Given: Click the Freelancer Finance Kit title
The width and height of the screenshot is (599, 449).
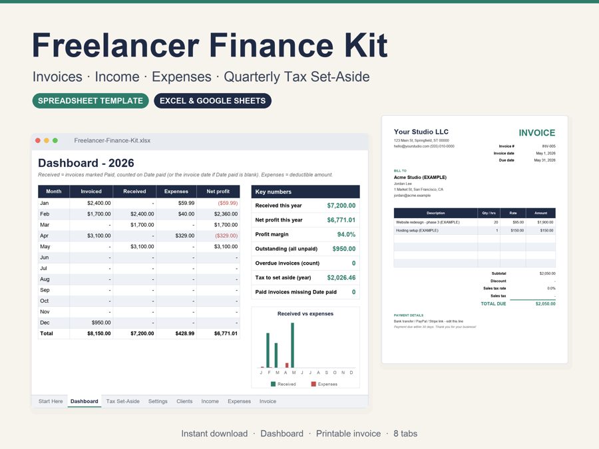Looking at the screenshot, I should 210,45.
